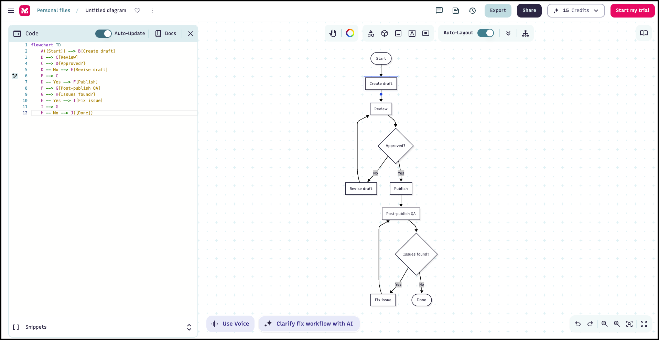This screenshot has height=340, width=659.
Task: Open the notes document icon
Action: click(456, 11)
